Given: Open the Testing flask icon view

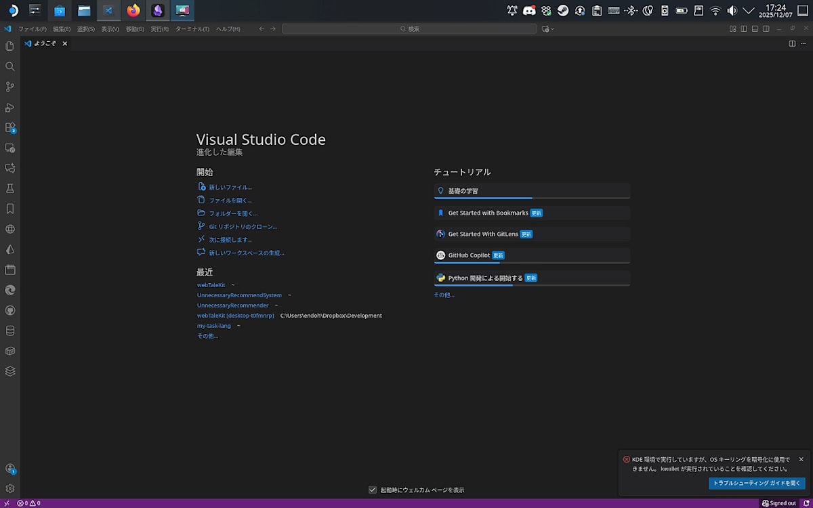Looking at the screenshot, I should (x=10, y=188).
